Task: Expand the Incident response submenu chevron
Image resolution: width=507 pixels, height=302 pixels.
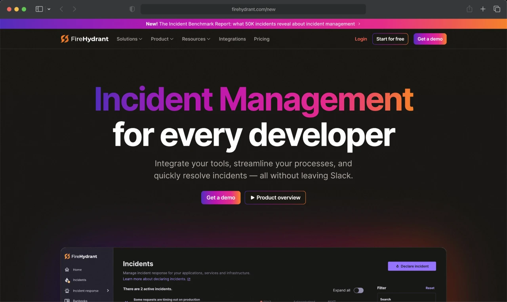Action: [108, 291]
